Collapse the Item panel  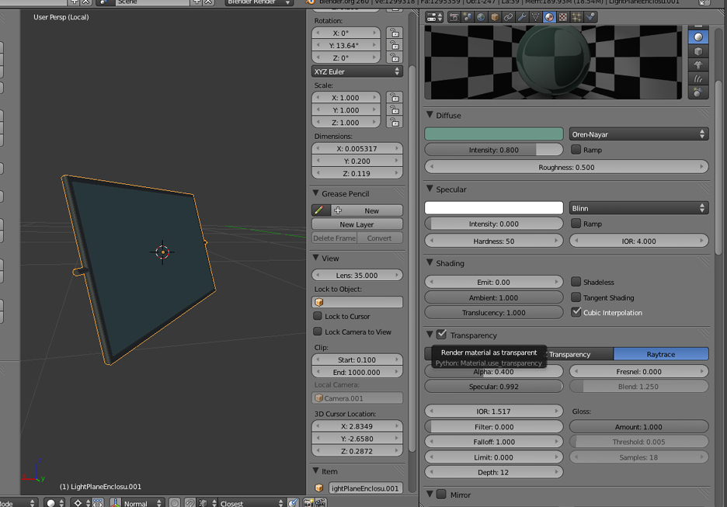(x=316, y=471)
